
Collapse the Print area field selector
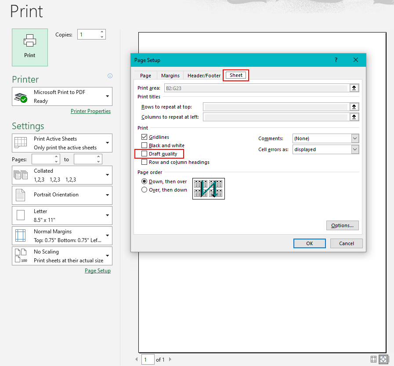354,87
